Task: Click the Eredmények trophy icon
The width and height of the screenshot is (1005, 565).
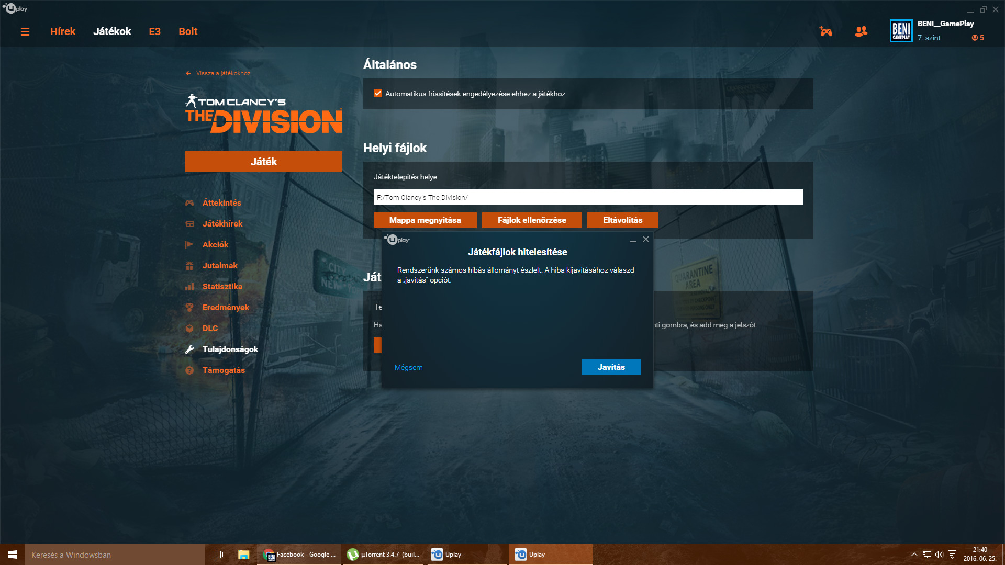Action: pyautogui.click(x=189, y=308)
